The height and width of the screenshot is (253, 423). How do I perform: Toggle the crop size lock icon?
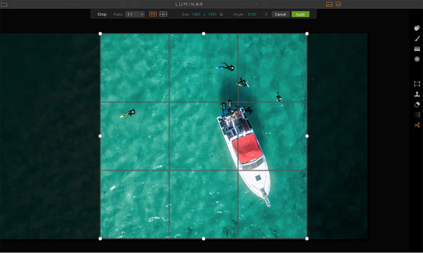(x=221, y=14)
